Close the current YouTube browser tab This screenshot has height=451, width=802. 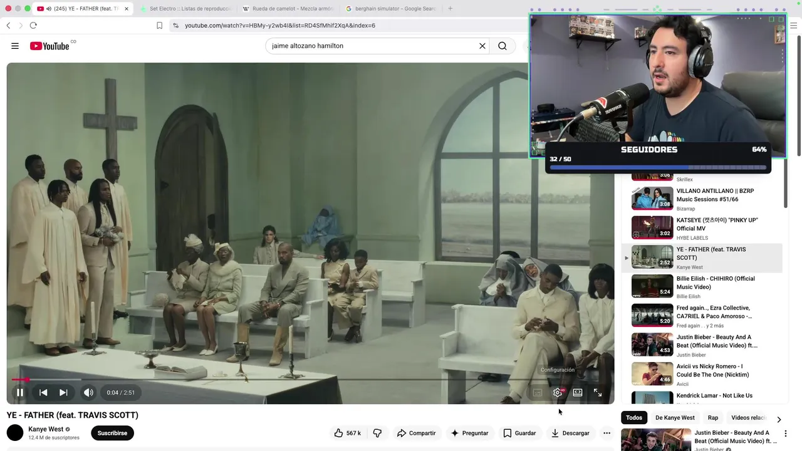[x=127, y=9]
